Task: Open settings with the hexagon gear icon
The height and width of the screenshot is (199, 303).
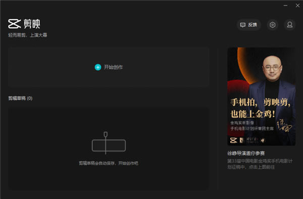Action: click(273, 25)
